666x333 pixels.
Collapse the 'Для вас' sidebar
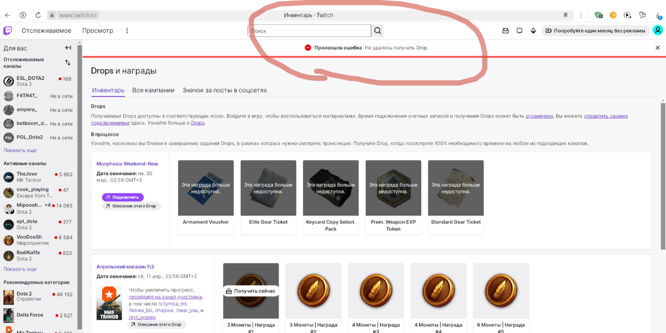(68, 48)
